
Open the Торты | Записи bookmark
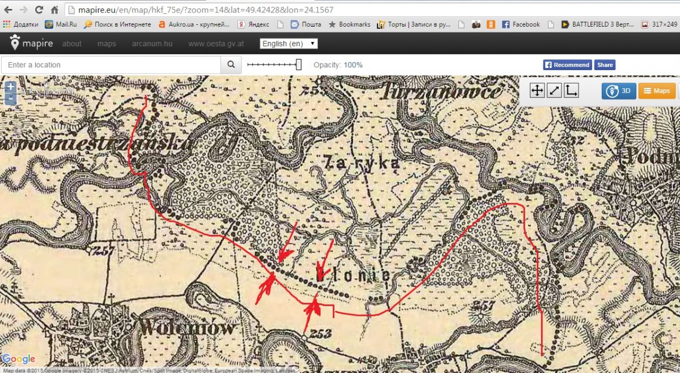pos(415,24)
